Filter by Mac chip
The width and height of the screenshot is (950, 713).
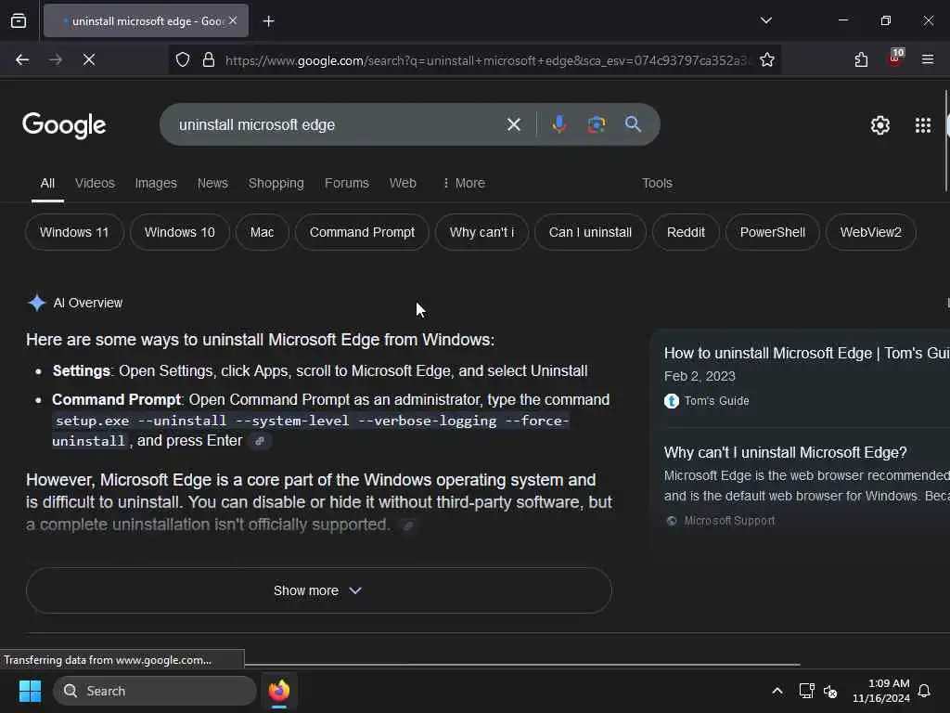[x=263, y=232]
